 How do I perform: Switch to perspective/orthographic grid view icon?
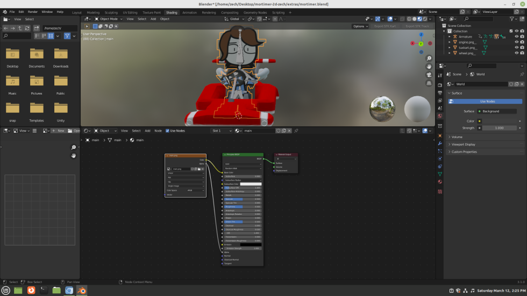(x=429, y=83)
